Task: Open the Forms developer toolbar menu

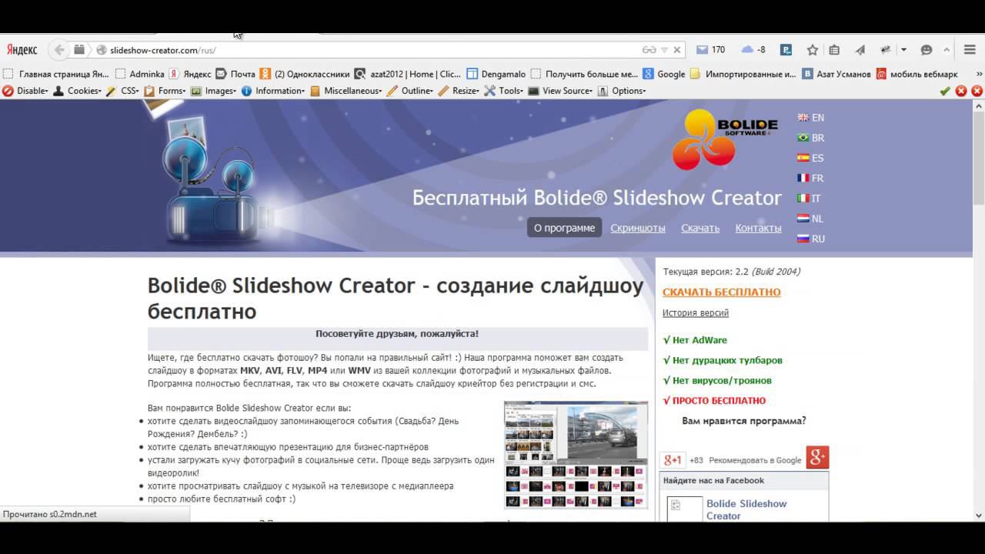Action: [165, 91]
